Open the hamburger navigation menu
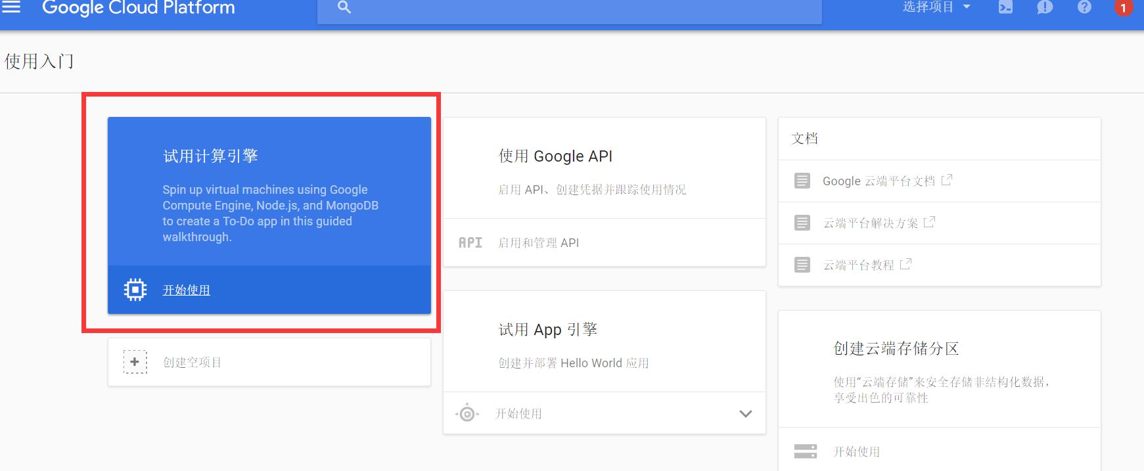The height and width of the screenshot is (471, 1144). pyautogui.click(x=11, y=7)
